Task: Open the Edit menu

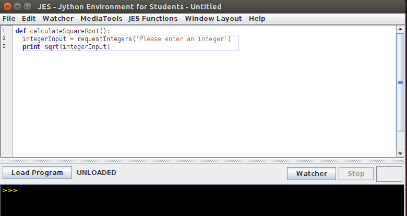Action: click(29, 18)
